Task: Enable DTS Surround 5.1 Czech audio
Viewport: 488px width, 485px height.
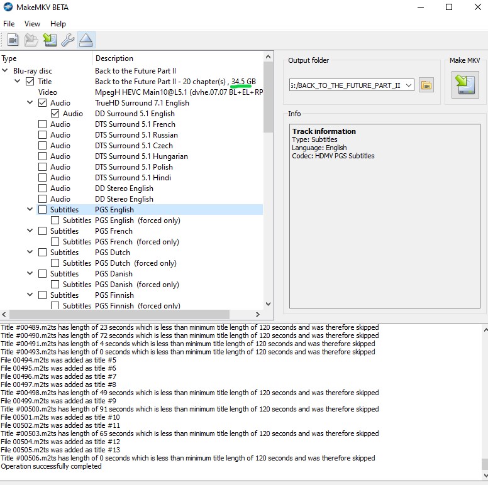Action: pyautogui.click(x=42, y=146)
